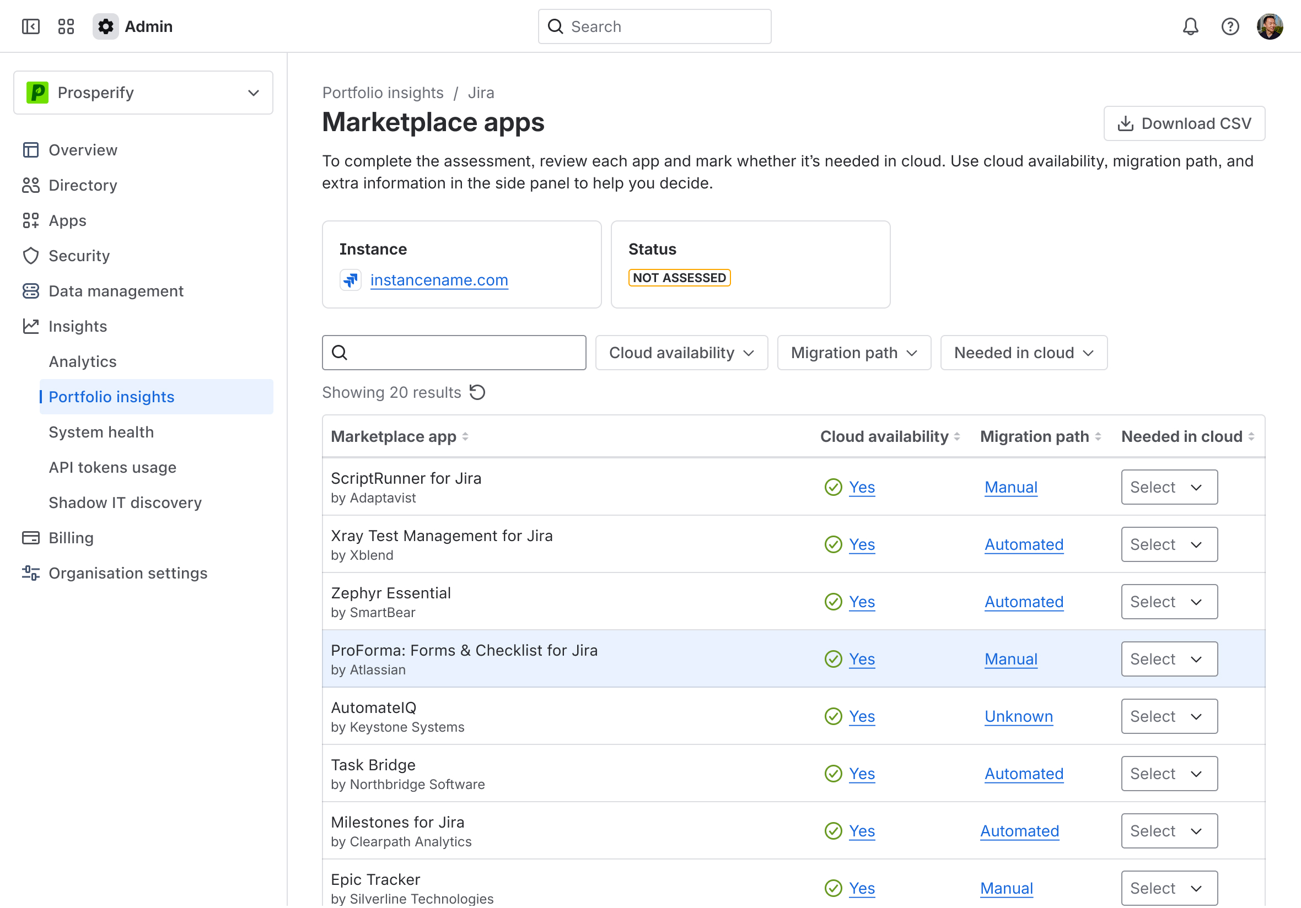Click the Download CSV button
This screenshot has height=908, width=1301.
[1184, 123]
